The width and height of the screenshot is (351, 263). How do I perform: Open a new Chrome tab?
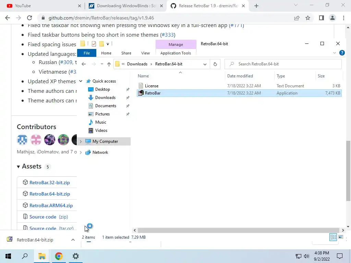pyautogui.click(x=256, y=6)
